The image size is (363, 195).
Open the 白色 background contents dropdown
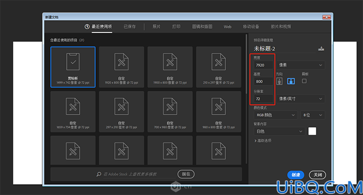[279, 131]
